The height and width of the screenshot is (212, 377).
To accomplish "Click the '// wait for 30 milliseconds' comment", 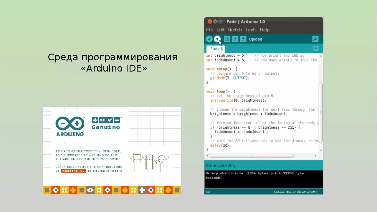I will [264, 141].
